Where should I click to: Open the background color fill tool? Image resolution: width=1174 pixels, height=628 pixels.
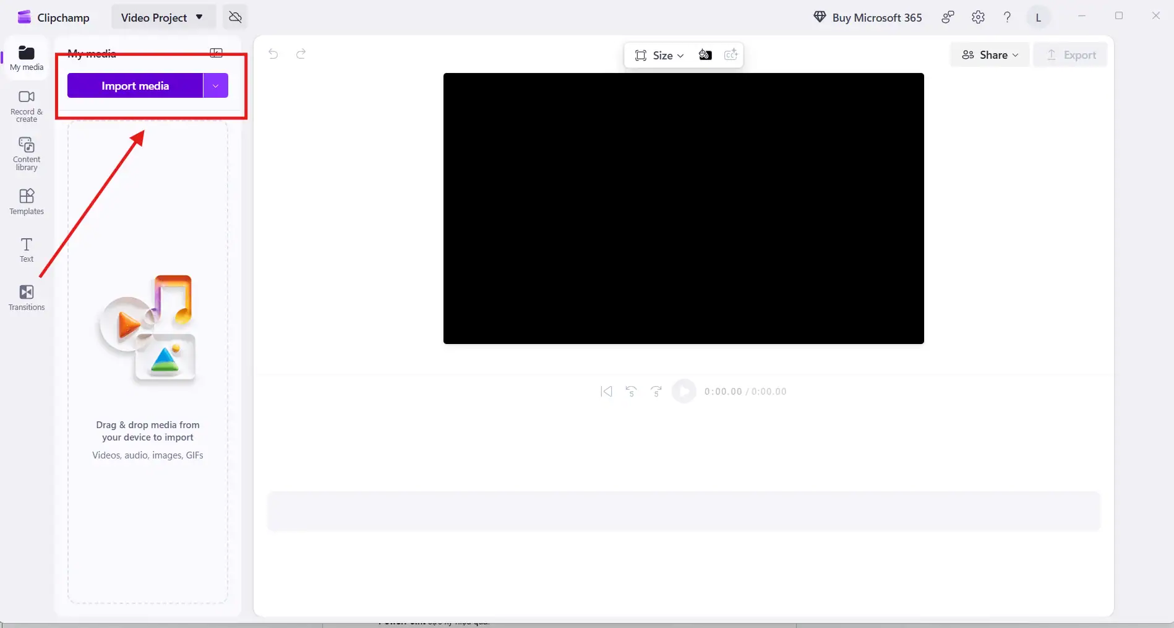[x=705, y=54]
